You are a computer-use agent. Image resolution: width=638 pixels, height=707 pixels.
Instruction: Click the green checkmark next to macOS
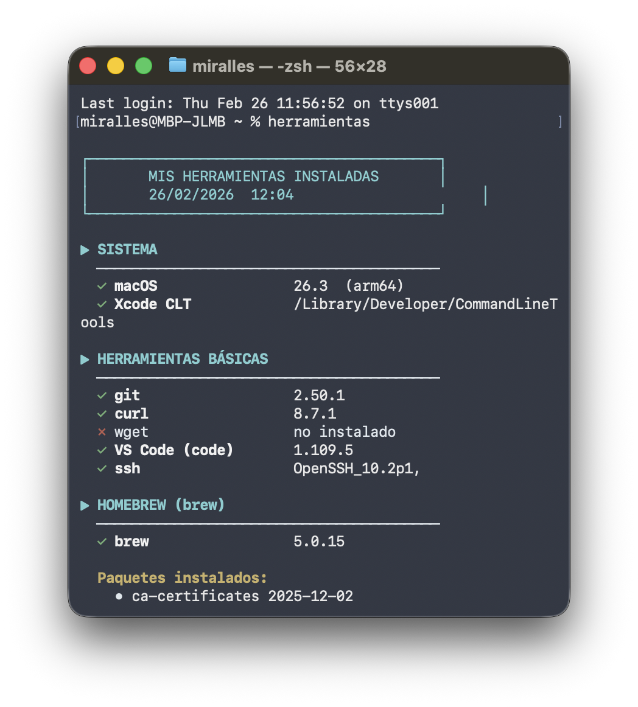(x=102, y=286)
